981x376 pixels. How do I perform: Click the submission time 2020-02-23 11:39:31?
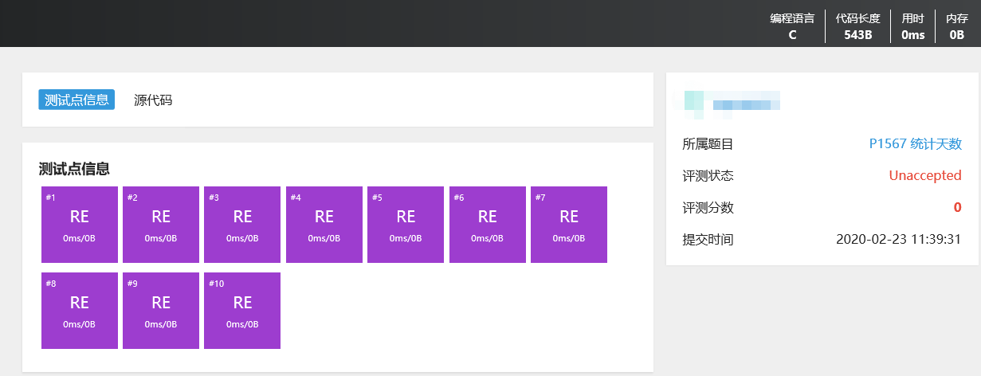899,239
